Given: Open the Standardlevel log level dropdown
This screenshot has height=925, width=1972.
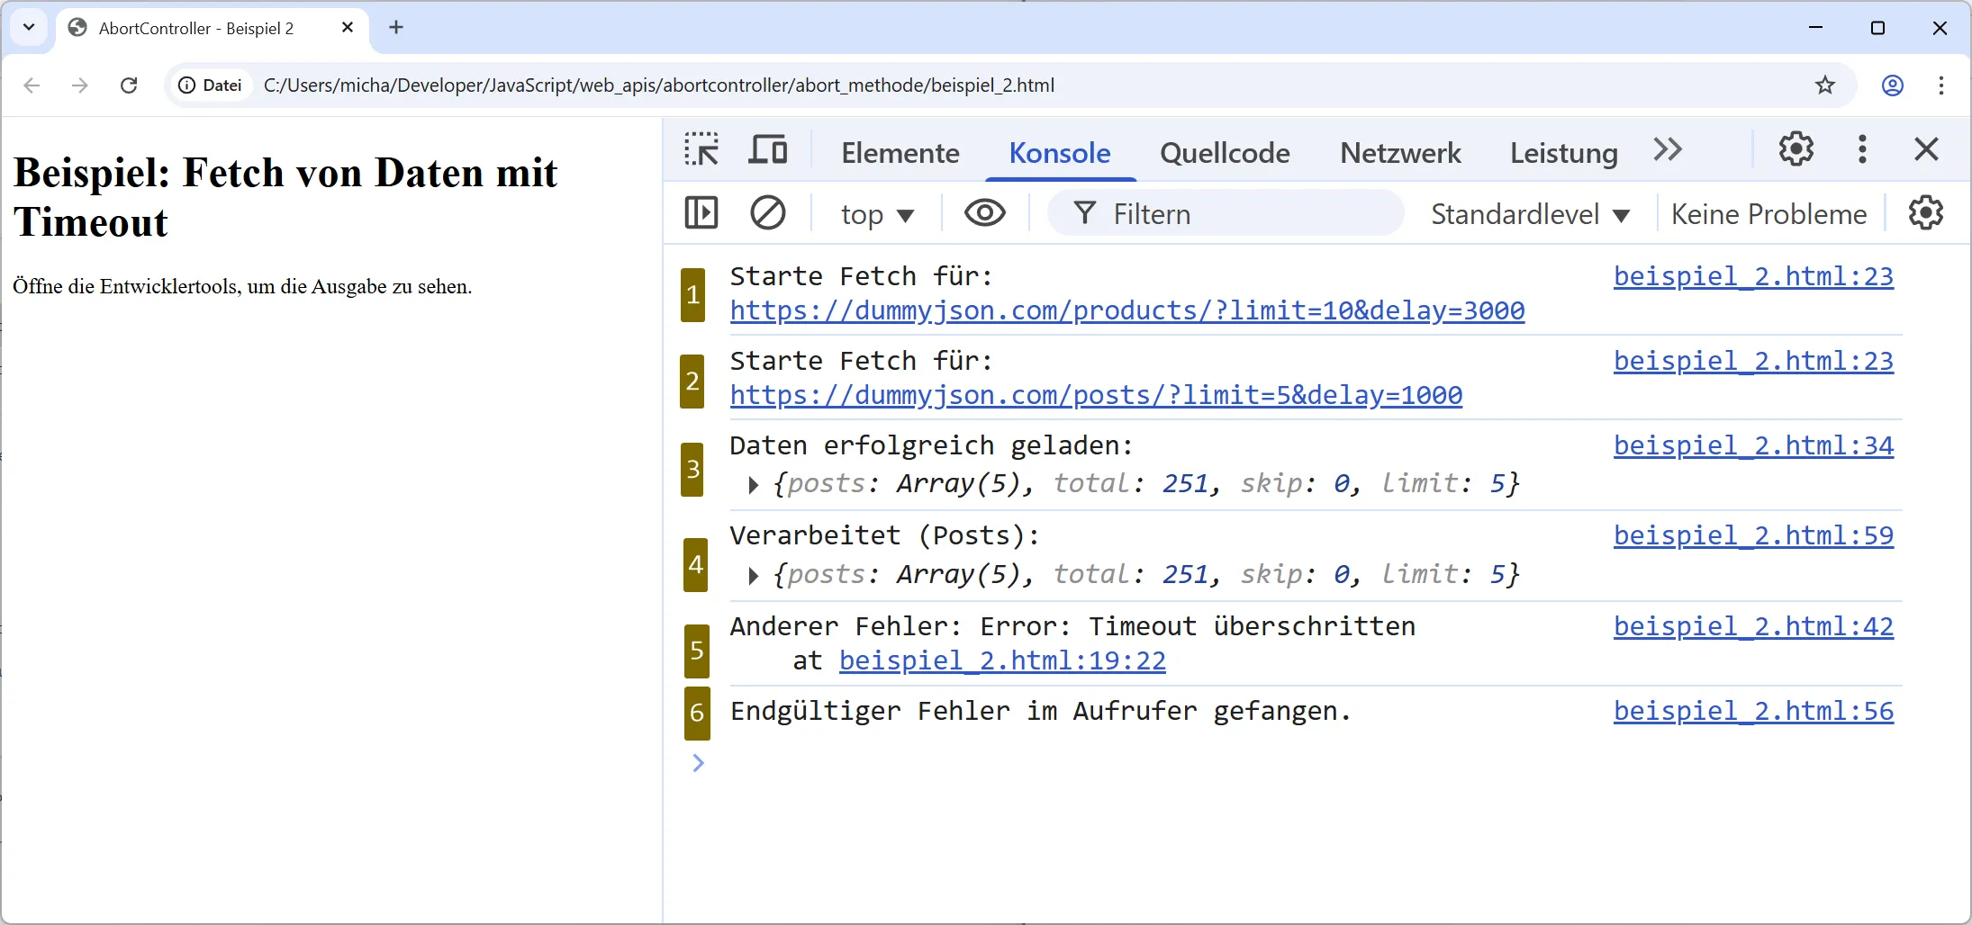Looking at the screenshot, I should click(1530, 214).
